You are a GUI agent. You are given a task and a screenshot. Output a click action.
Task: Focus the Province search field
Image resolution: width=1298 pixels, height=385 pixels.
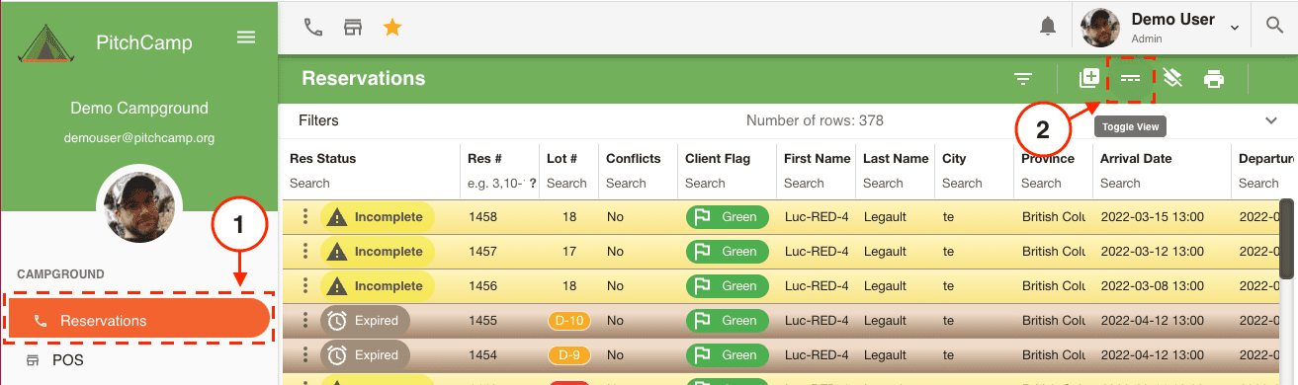[1054, 184]
